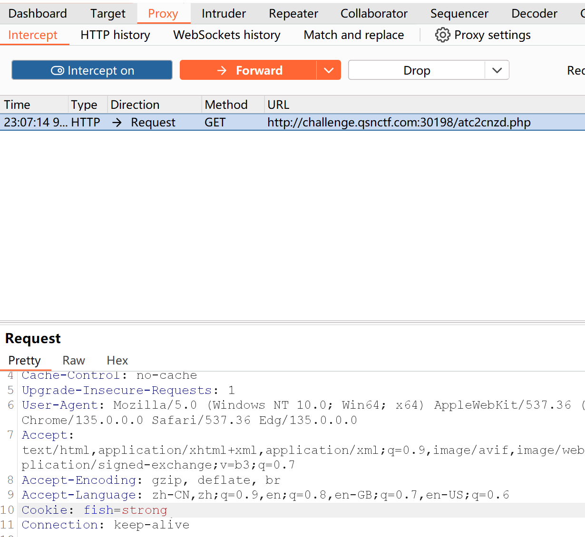
Task: Open the Intruder tab
Action: point(224,13)
